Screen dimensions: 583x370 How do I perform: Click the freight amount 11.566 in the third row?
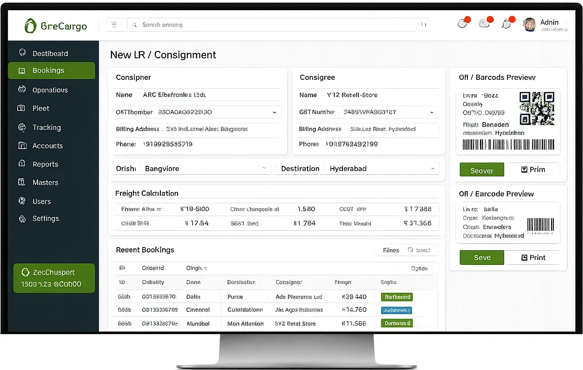tap(354, 323)
